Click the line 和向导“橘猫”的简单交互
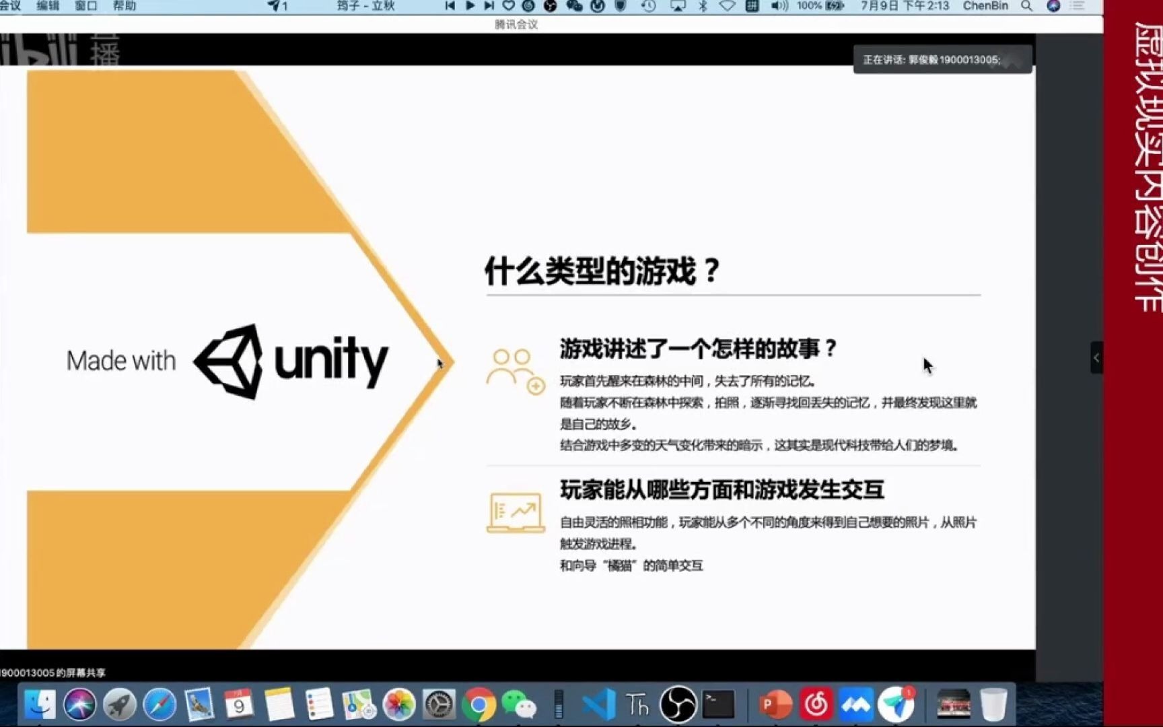Viewport: 1163px width, 727px height. pos(631,565)
